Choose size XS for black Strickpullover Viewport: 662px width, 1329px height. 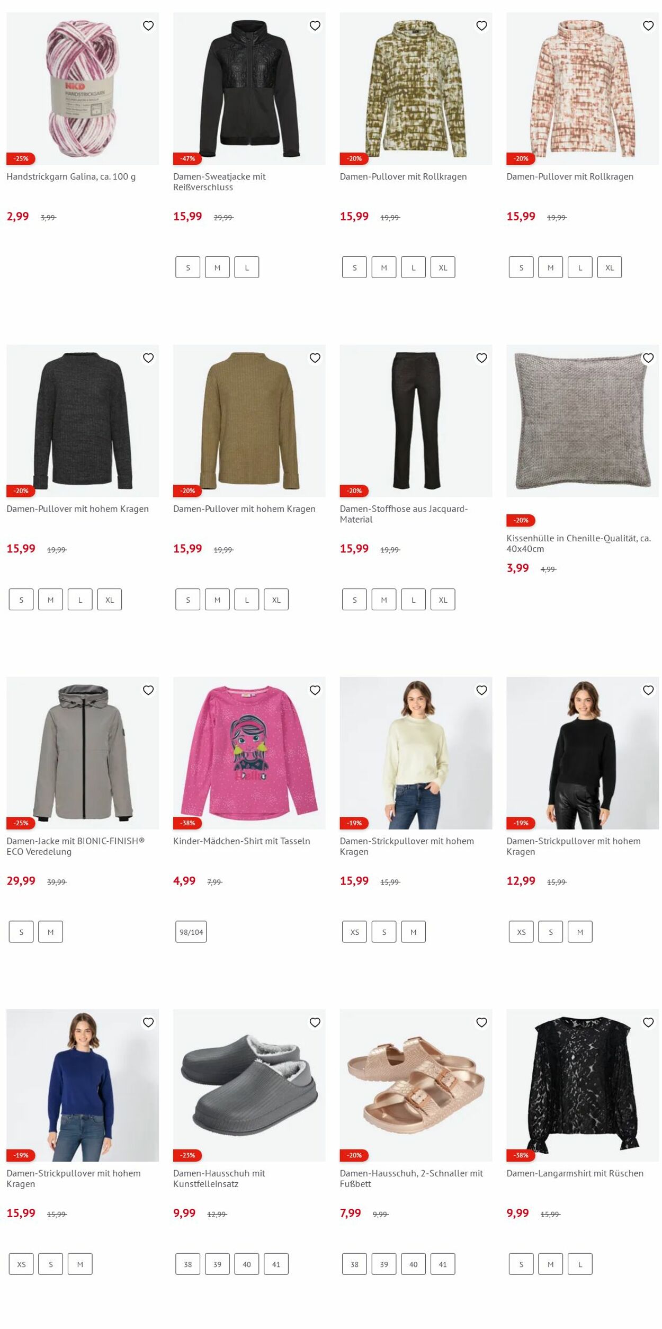(x=521, y=932)
